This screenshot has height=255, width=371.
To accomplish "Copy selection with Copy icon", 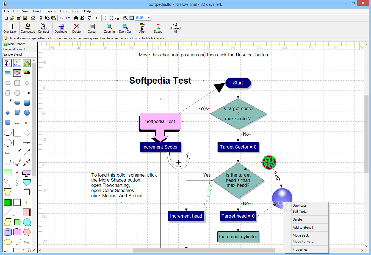I will [47, 18].
